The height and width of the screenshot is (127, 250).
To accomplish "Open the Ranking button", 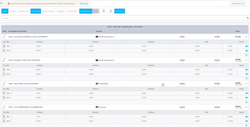I will [x=84, y=4].
